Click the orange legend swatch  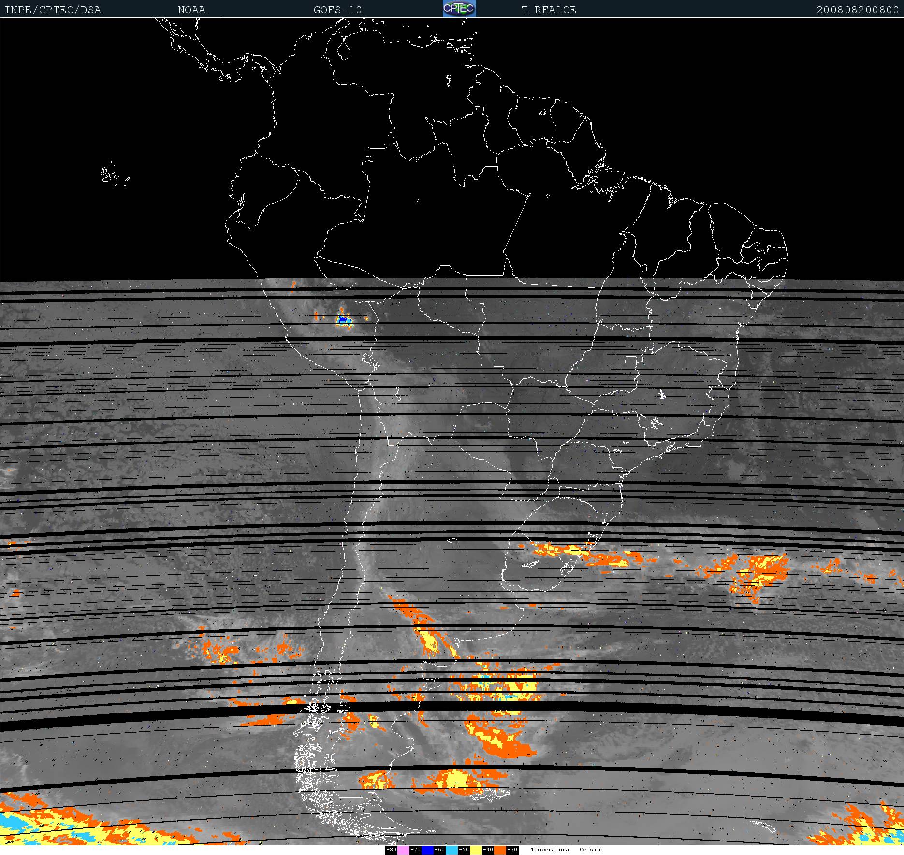pyautogui.click(x=500, y=850)
